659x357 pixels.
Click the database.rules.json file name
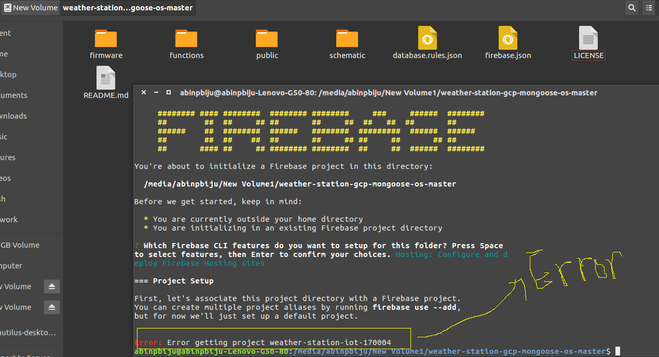coord(428,55)
